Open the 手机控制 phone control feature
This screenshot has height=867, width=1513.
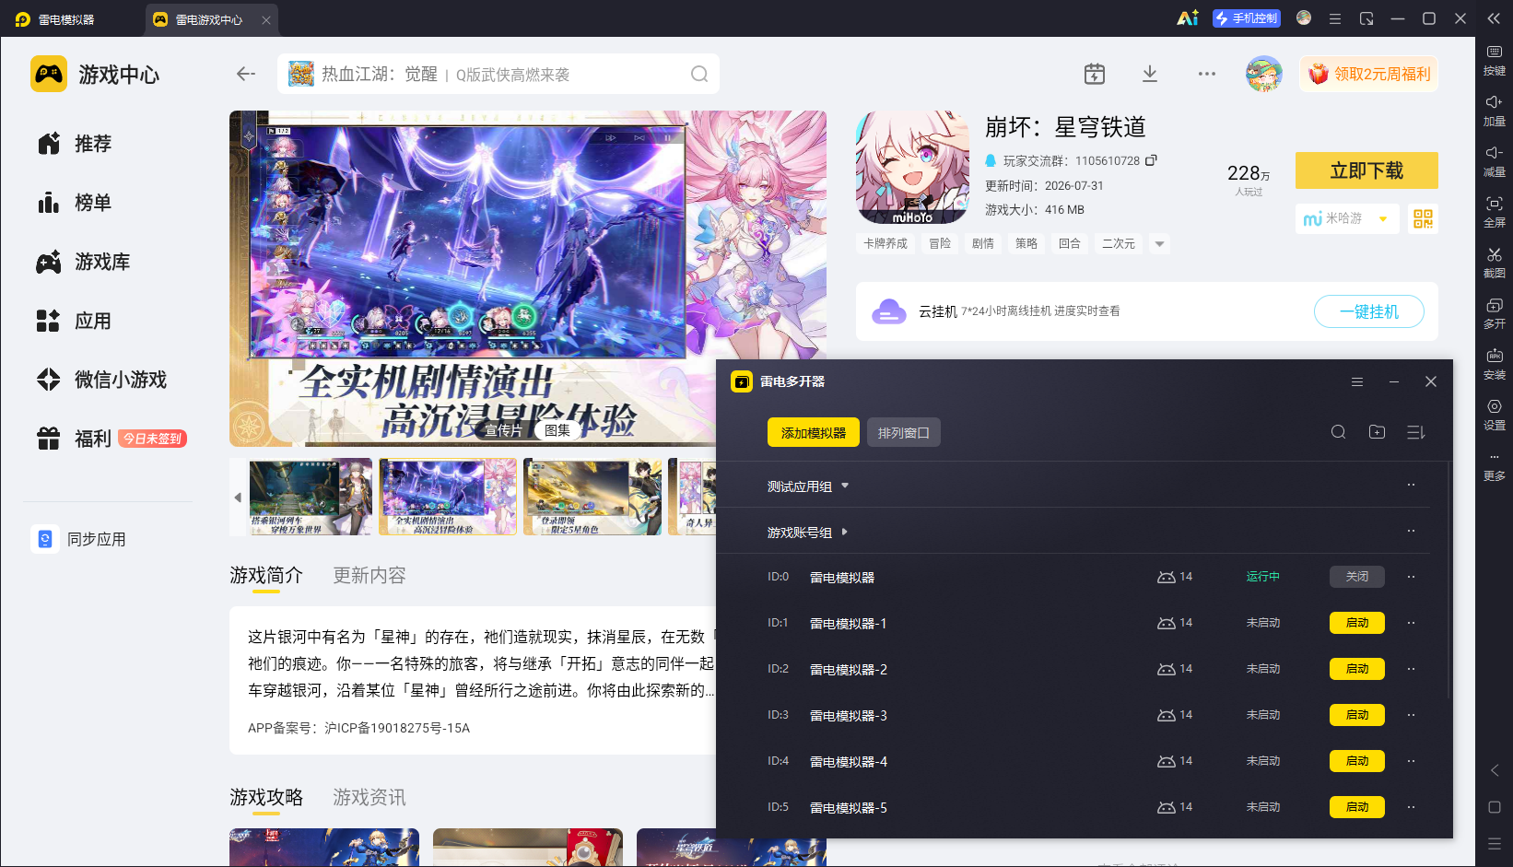[1247, 18]
